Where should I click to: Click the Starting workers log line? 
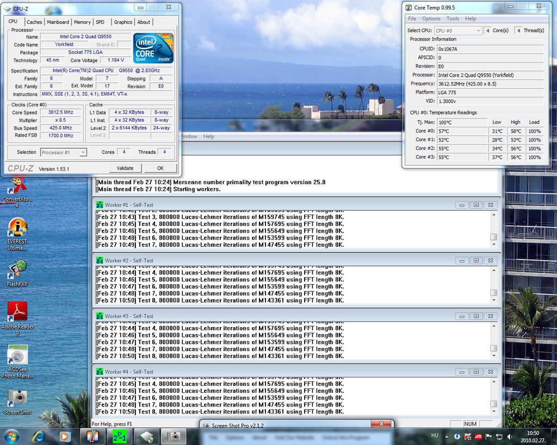point(158,189)
